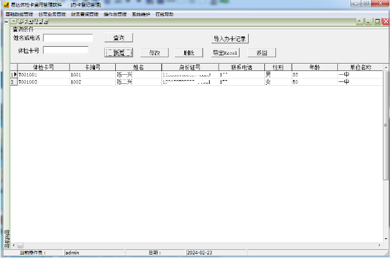The width and height of the screenshot is (390, 259).
Task: Click the ID number cell in 陈一兴's row
Action: [x=190, y=75]
